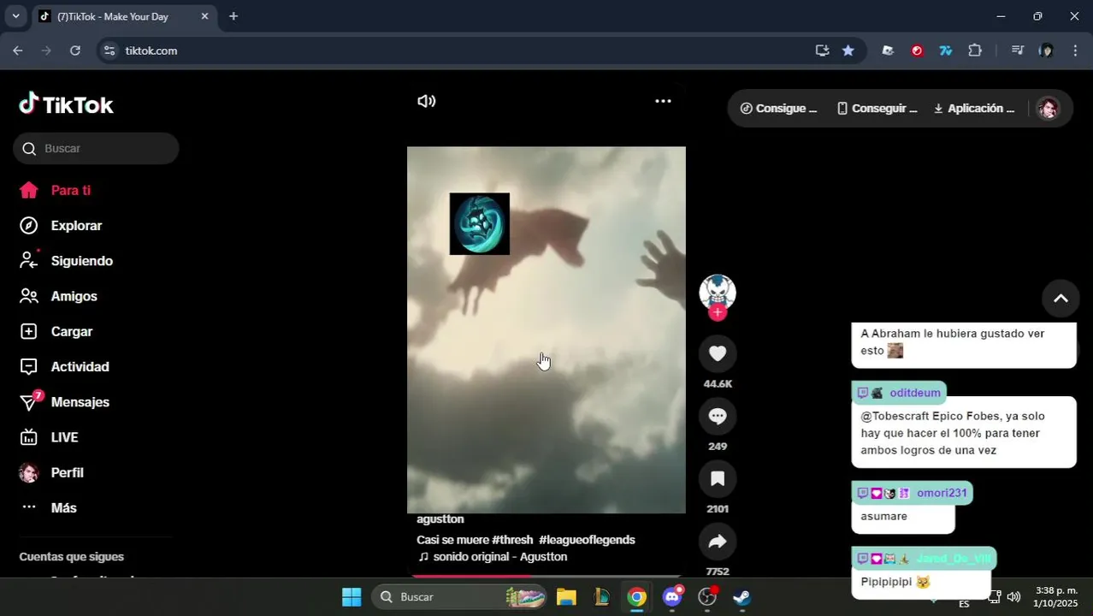
Task: Share the video with the arrow icon
Action: coord(718,541)
